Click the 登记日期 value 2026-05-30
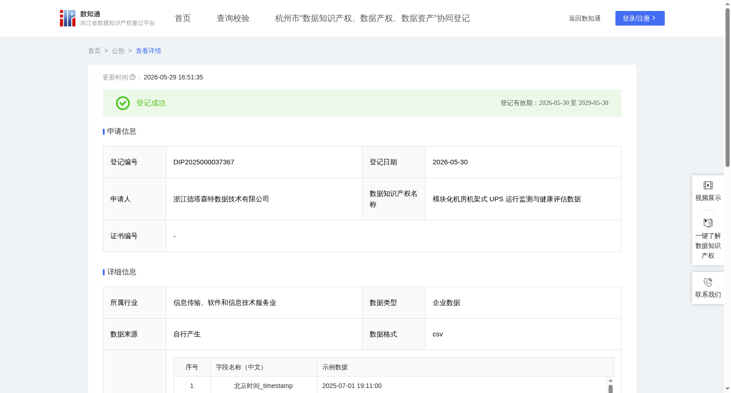This screenshot has width=731, height=393. click(x=450, y=162)
